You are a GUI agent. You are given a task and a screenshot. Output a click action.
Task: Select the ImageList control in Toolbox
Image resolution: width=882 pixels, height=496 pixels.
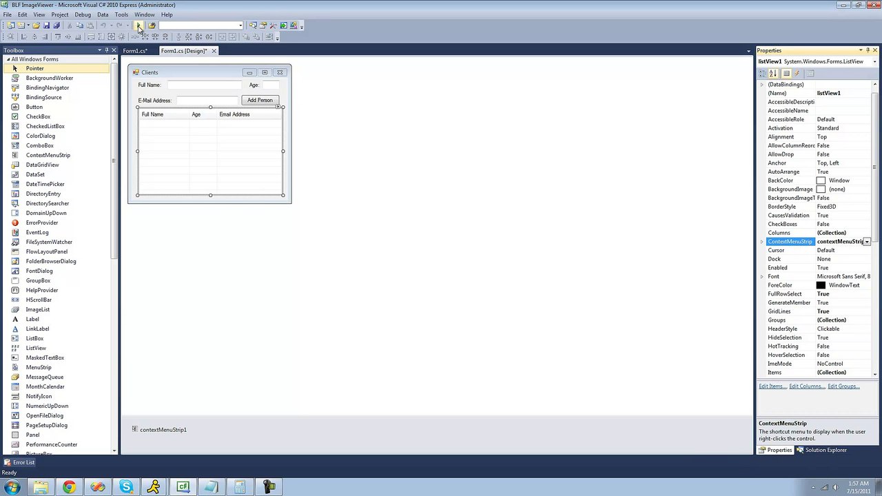(x=38, y=309)
